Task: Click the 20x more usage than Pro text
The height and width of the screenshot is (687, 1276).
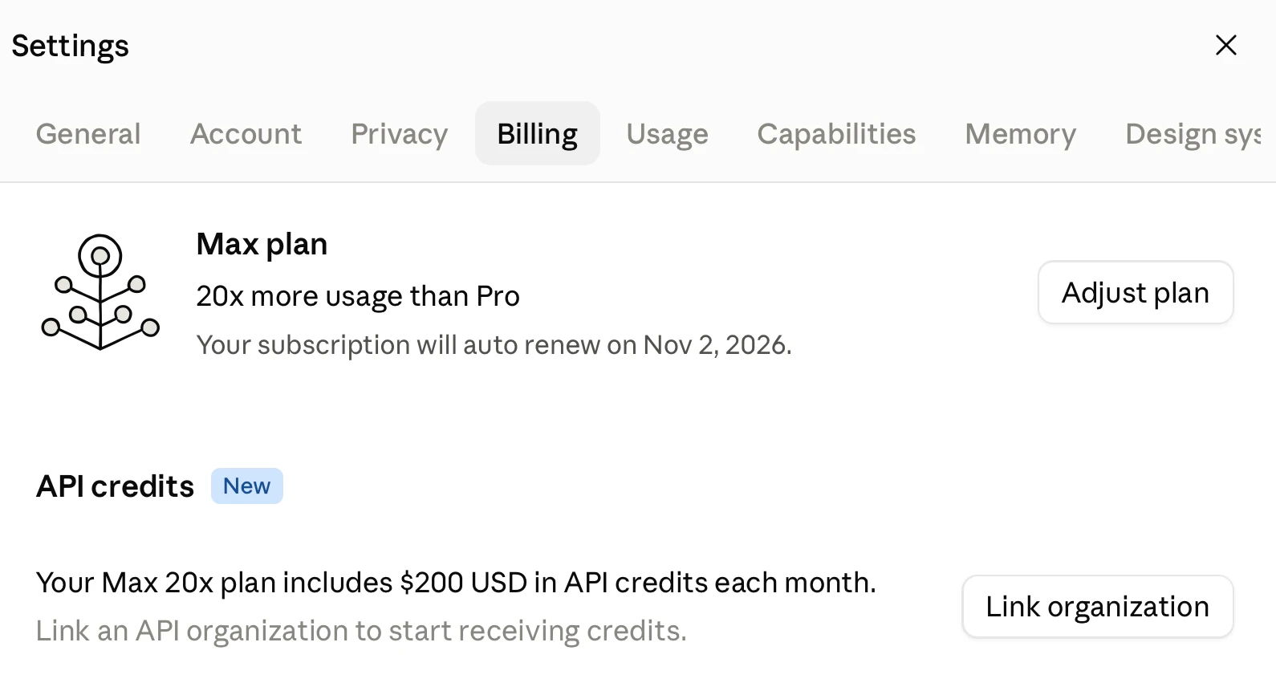Action: click(358, 296)
